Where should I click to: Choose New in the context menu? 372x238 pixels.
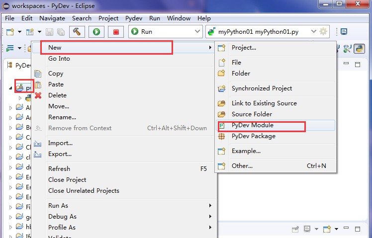point(123,48)
